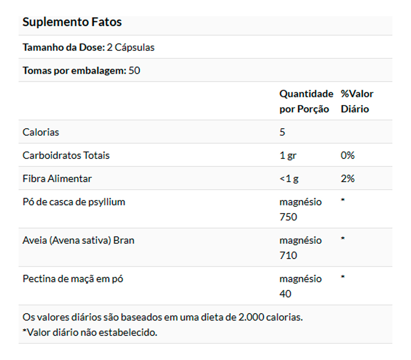Image resolution: width=411 pixels, height=360 pixels.
Task: Click the Fibra Alimentar label
Action: 57,179
